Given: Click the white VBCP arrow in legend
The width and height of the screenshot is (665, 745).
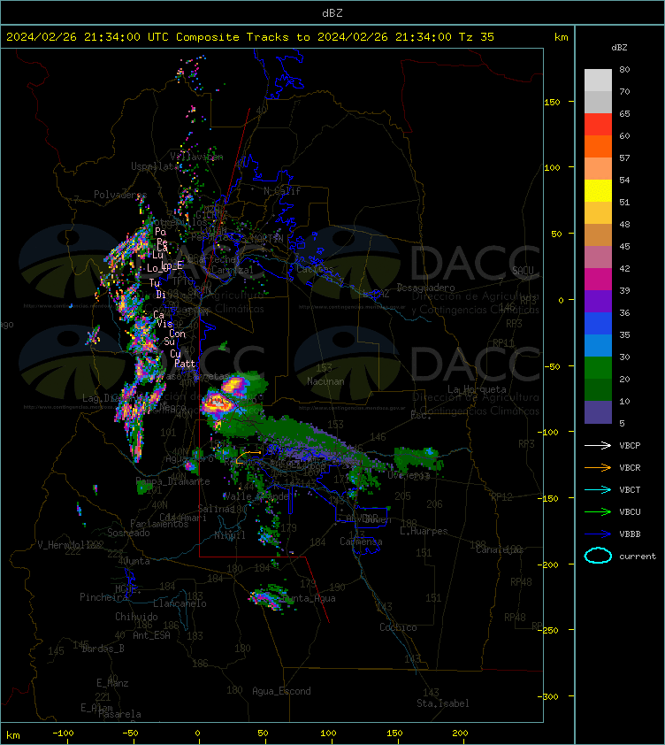Looking at the screenshot, I should coord(598,445).
